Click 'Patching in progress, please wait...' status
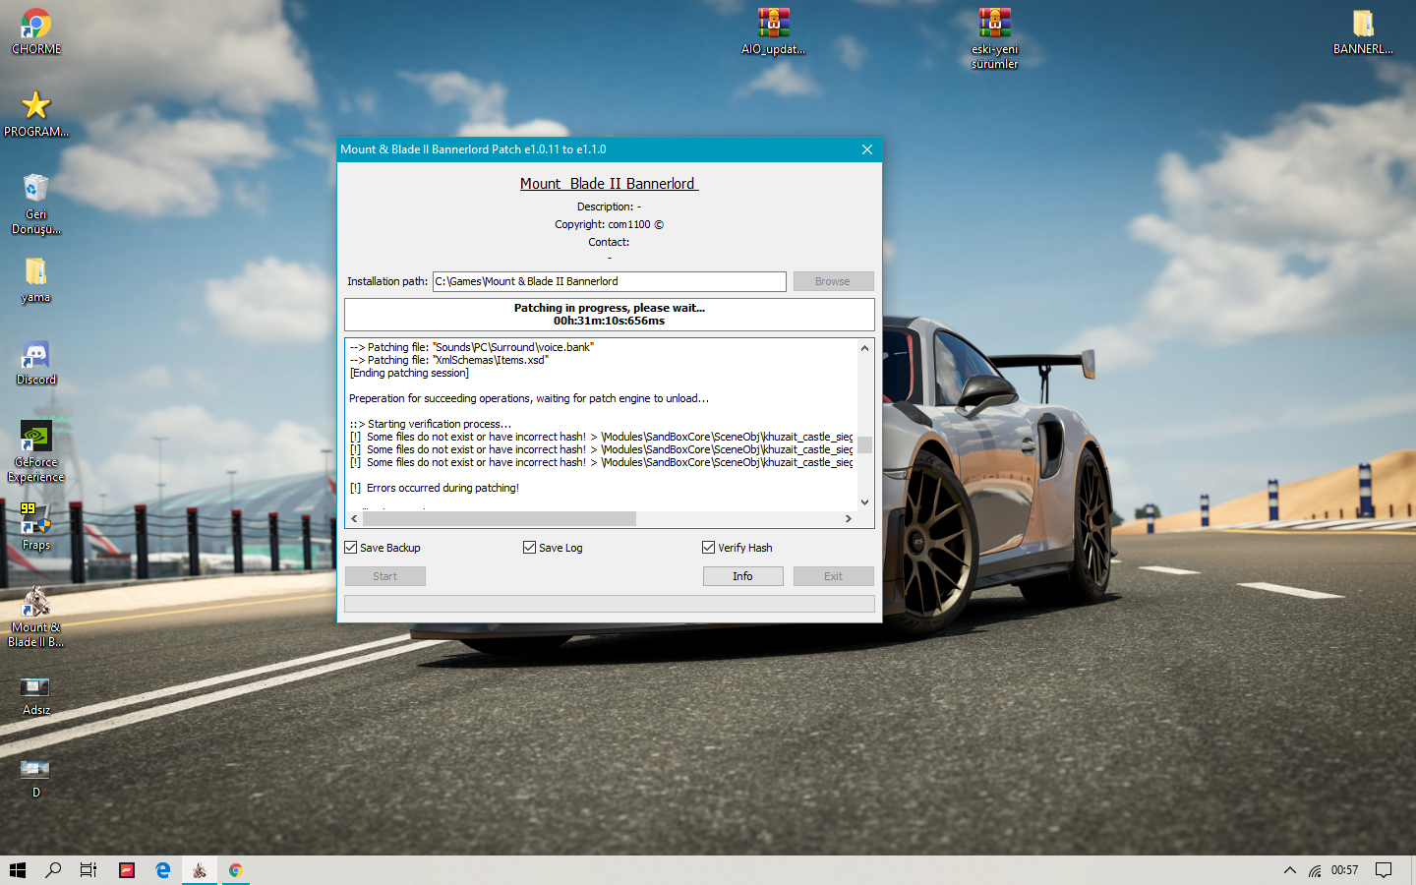This screenshot has height=885, width=1416. coord(610,308)
